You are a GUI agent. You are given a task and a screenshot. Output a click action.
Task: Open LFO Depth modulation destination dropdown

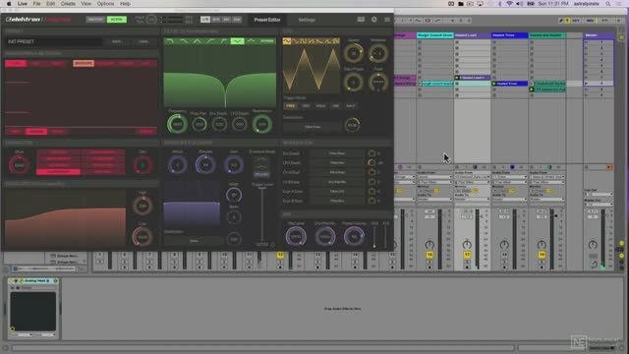click(337, 163)
